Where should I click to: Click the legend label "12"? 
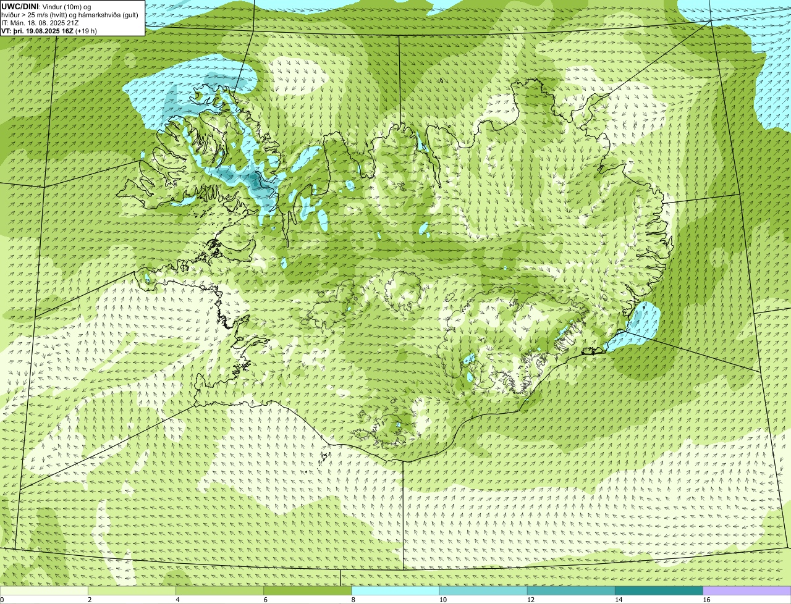click(530, 600)
